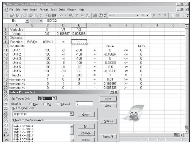Select the Value of radio button

click(x=58, y=104)
